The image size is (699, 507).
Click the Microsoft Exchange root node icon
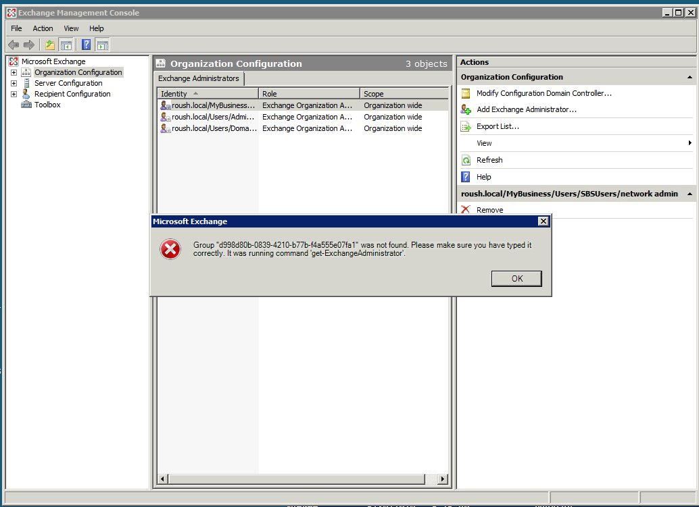click(x=14, y=61)
